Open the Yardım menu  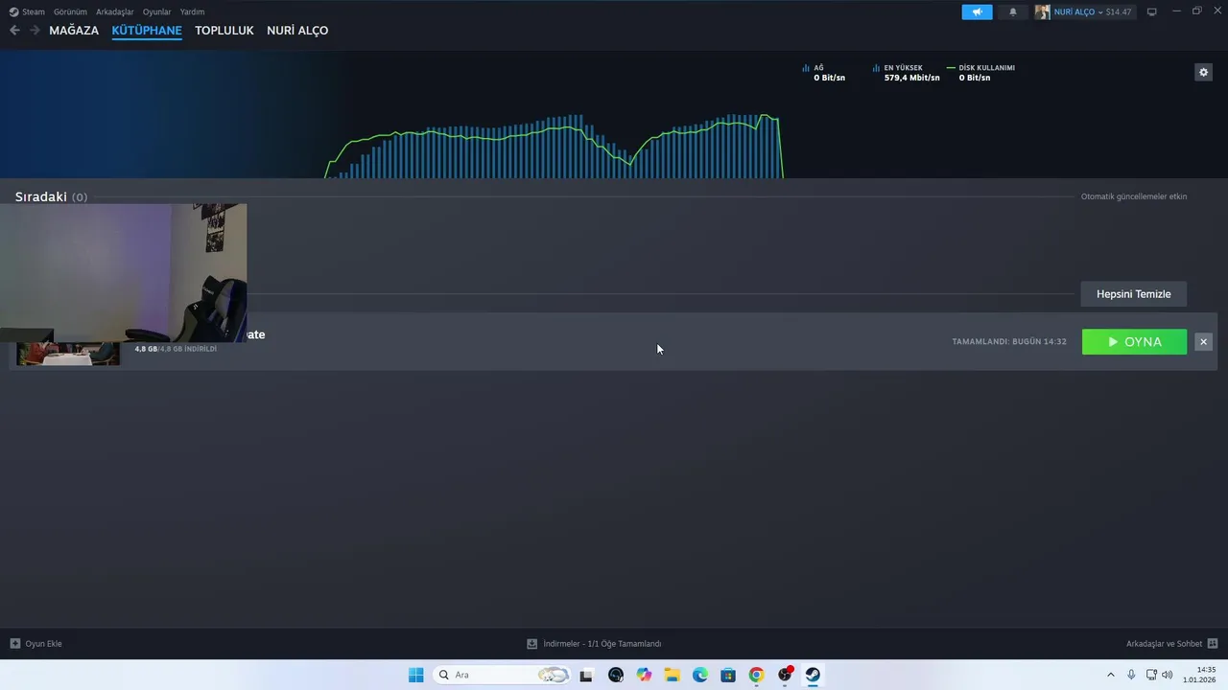(192, 11)
